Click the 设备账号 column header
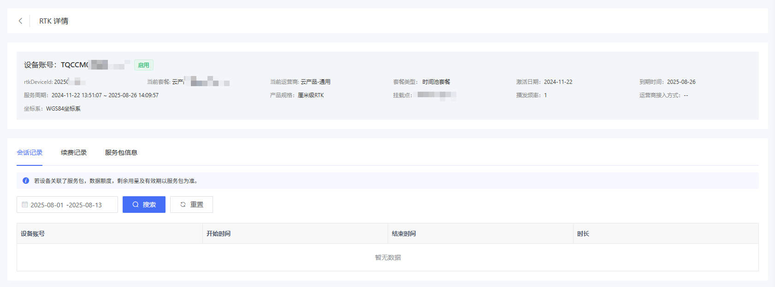The width and height of the screenshot is (775, 287). pos(33,234)
